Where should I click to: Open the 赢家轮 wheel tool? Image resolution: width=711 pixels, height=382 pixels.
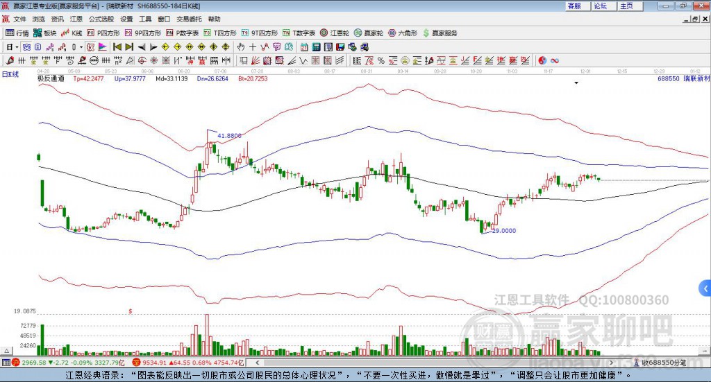[369, 33]
